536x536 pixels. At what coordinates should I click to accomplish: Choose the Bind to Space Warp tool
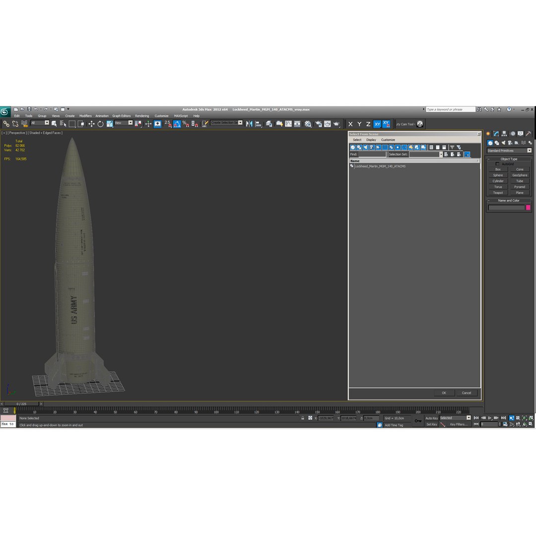coord(24,124)
